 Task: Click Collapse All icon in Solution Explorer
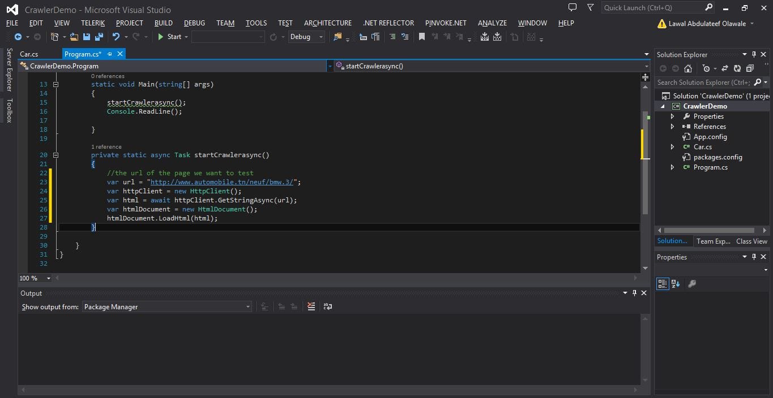point(750,68)
